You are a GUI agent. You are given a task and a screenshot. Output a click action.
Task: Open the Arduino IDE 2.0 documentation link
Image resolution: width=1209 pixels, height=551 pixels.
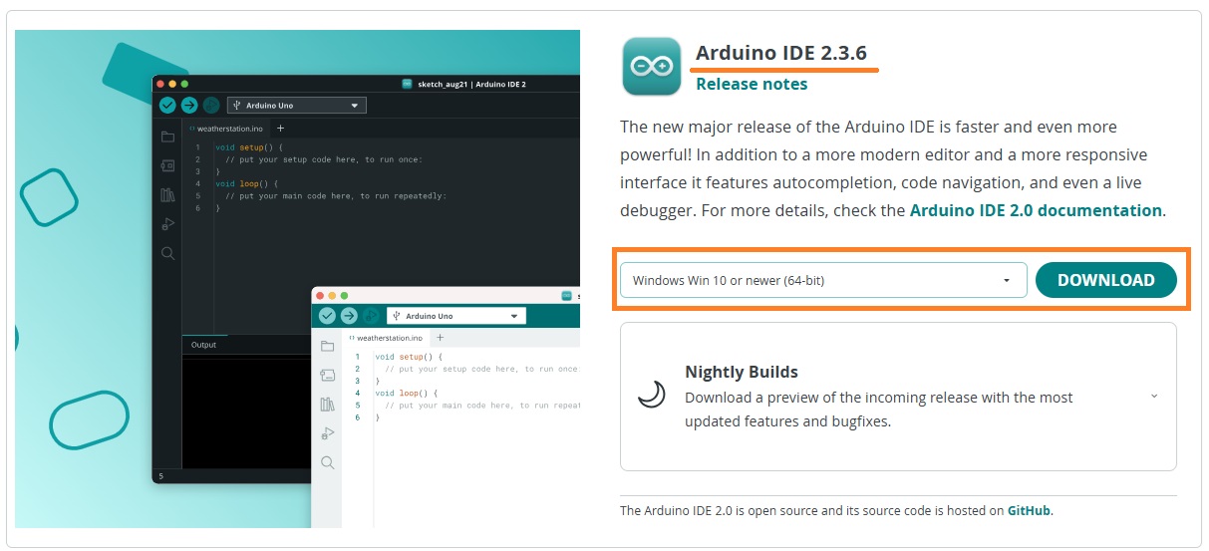tap(1036, 211)
